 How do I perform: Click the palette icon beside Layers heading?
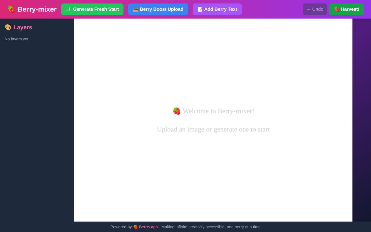pyautogui.click(x=8, y=27)
